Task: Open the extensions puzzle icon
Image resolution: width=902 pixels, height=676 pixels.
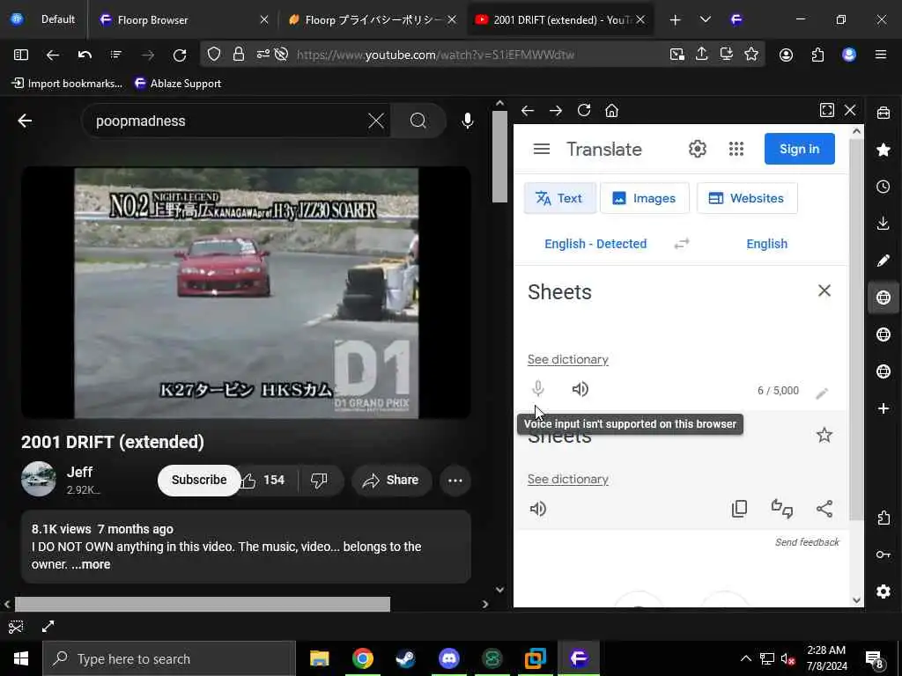Action: pos(817,55)
